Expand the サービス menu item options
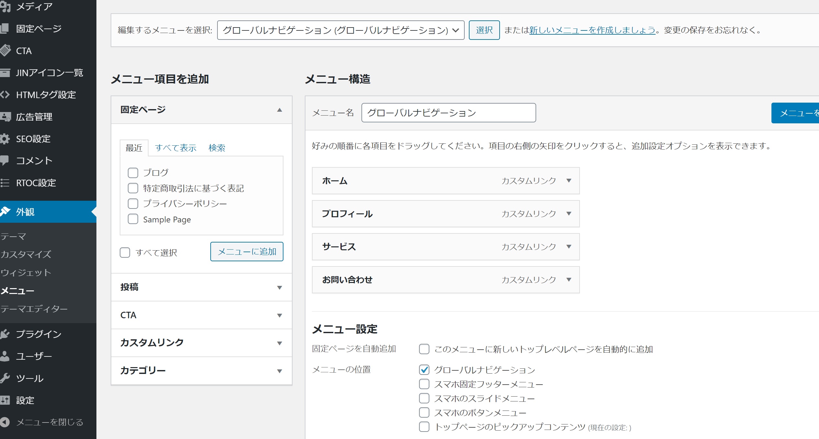Screen dimensions: 819x439 569,247
